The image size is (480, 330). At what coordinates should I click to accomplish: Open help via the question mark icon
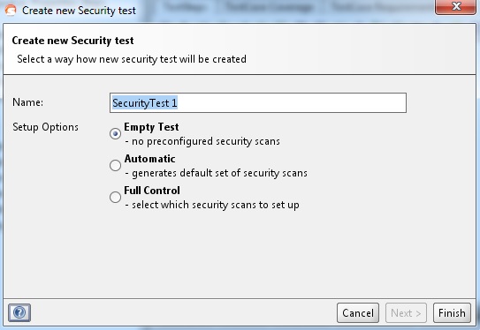(19, 312)
